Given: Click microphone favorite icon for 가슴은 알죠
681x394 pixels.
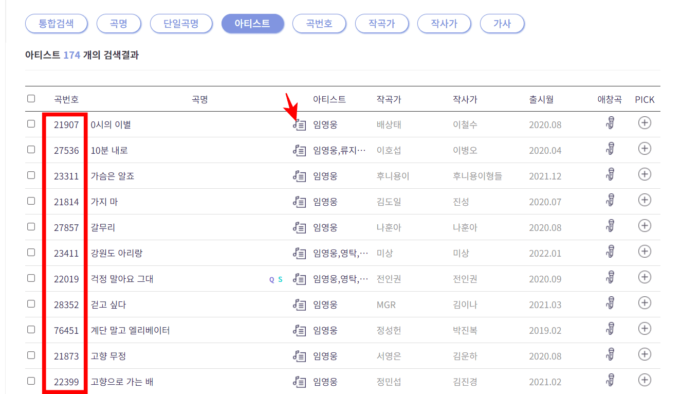Looking at the screenshot, I should 610,175.
